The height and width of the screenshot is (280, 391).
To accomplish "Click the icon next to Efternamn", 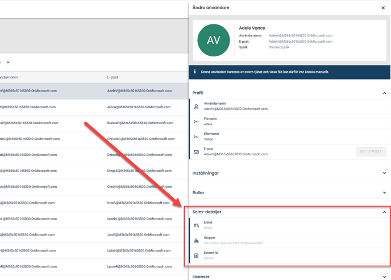I will point(196,137).
